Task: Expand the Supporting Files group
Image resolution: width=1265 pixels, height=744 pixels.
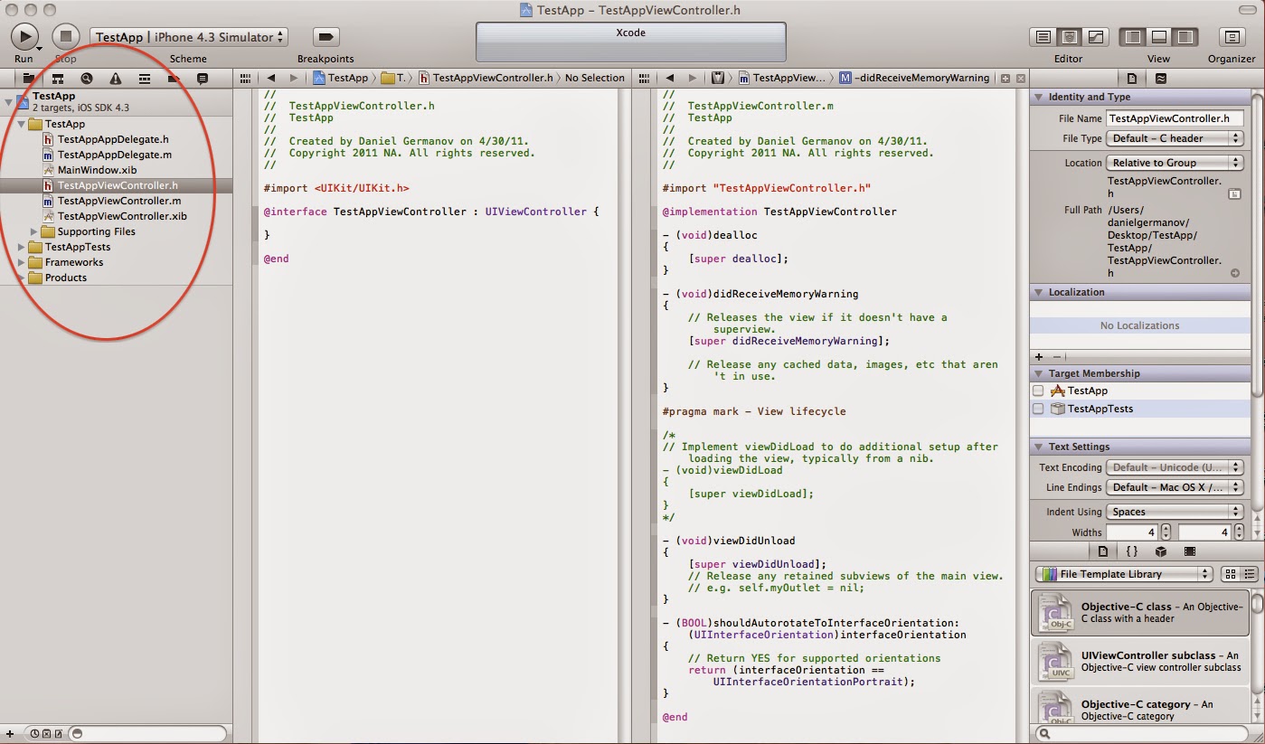Action: click(x=34, y=231)
